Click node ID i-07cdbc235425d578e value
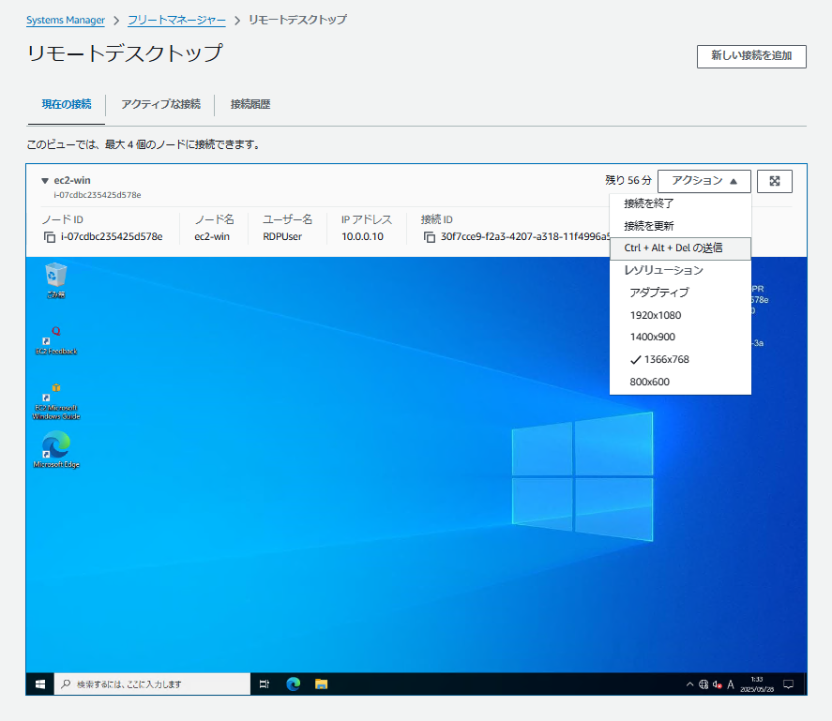This screenshot has width=832, height=721. pyautogui.click(x=112, y=236)
